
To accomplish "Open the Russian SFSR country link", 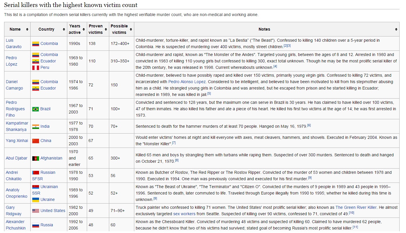I will click(x=44, y=176).
